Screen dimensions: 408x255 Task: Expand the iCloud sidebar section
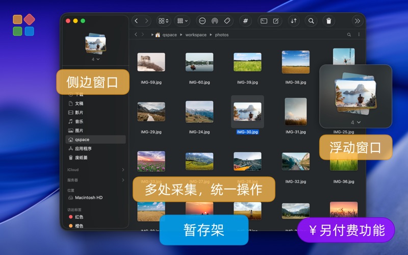(x=123, y=170)
